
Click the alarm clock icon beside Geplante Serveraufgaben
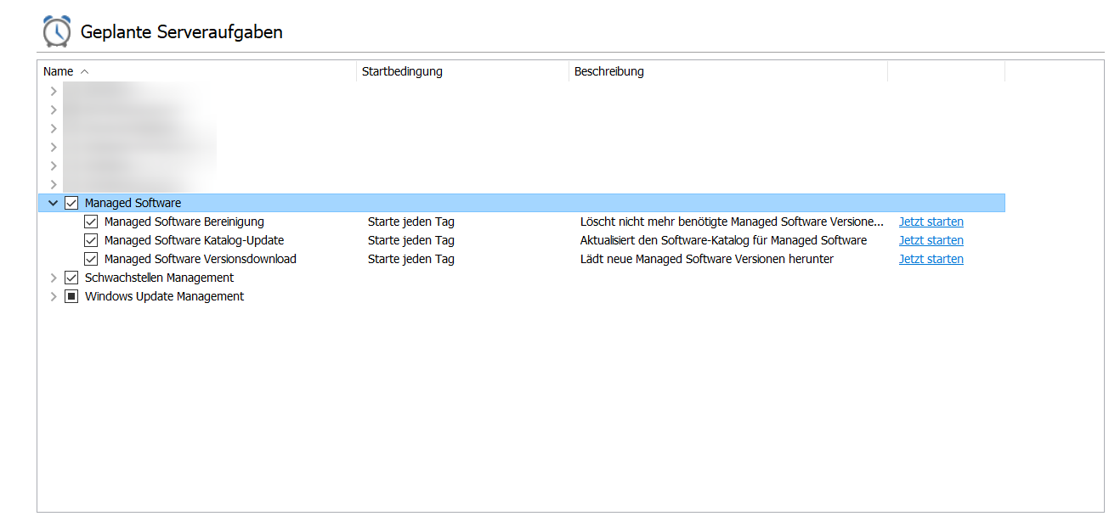click(x=57, y=31)
